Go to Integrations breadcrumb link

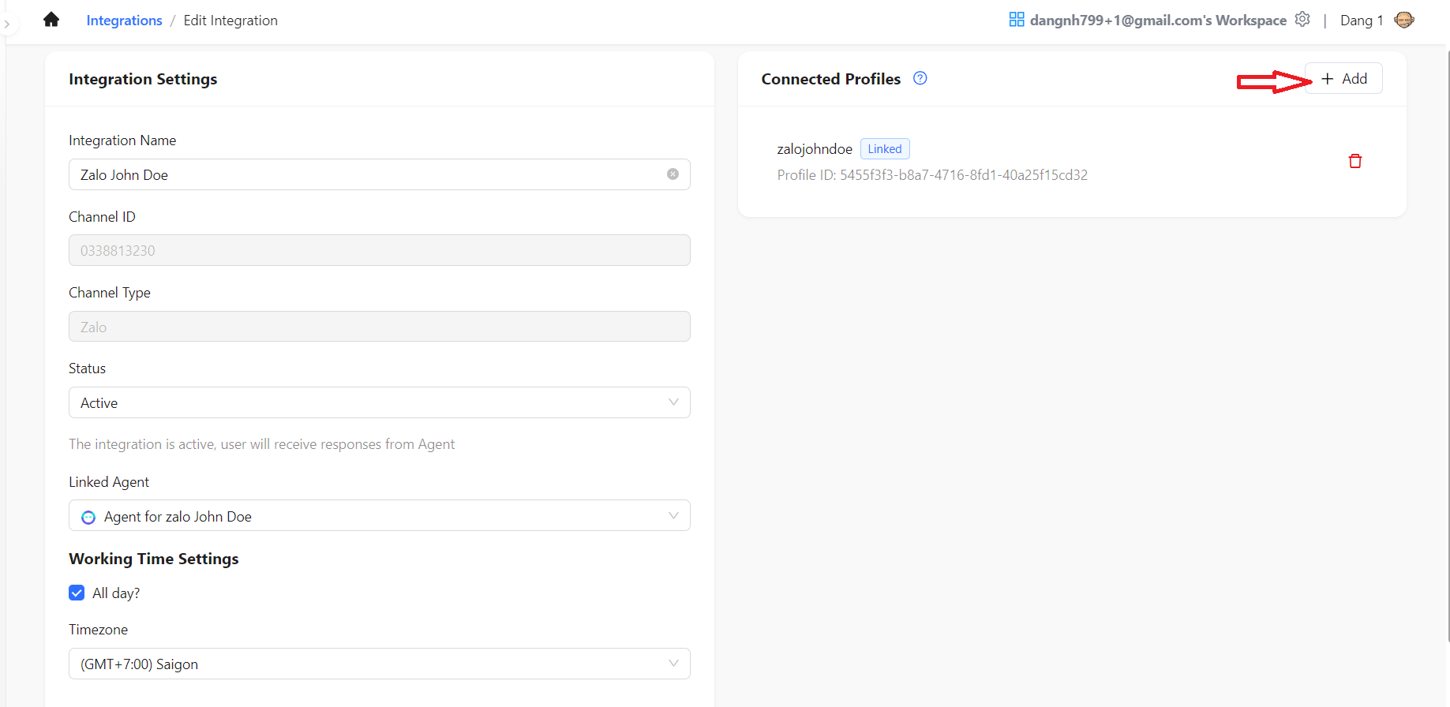pos(124,21)
